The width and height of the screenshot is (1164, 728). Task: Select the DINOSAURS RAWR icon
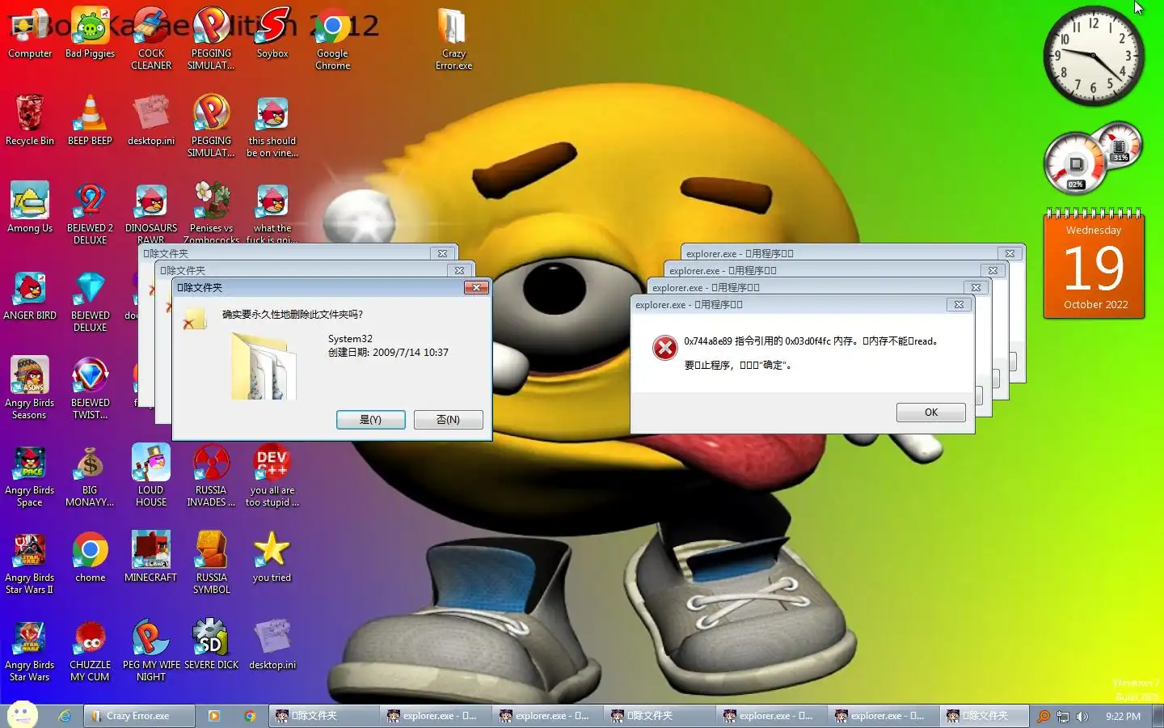(151, 213)
